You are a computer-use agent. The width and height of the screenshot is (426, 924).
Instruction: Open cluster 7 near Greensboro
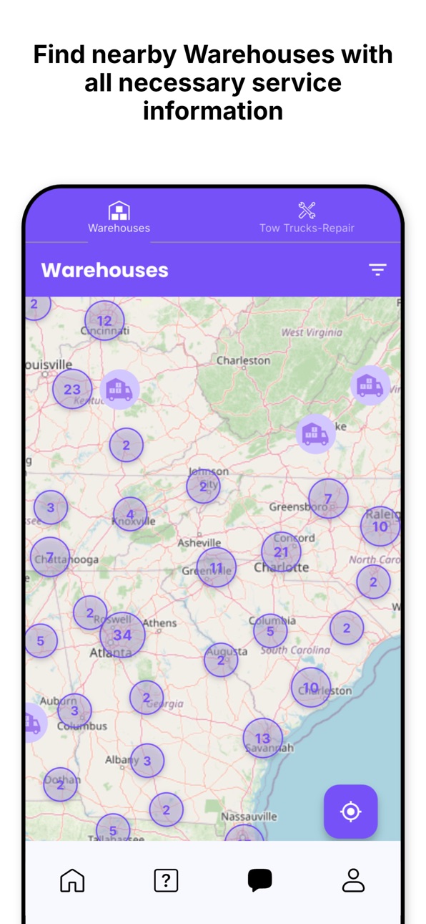(x=328, y=499)
